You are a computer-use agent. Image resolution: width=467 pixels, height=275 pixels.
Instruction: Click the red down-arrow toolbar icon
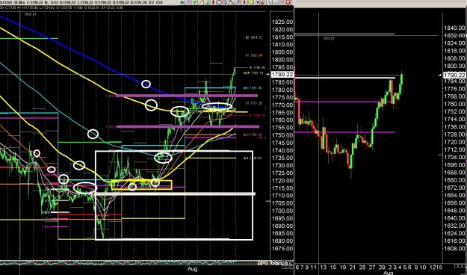(244, 2)
